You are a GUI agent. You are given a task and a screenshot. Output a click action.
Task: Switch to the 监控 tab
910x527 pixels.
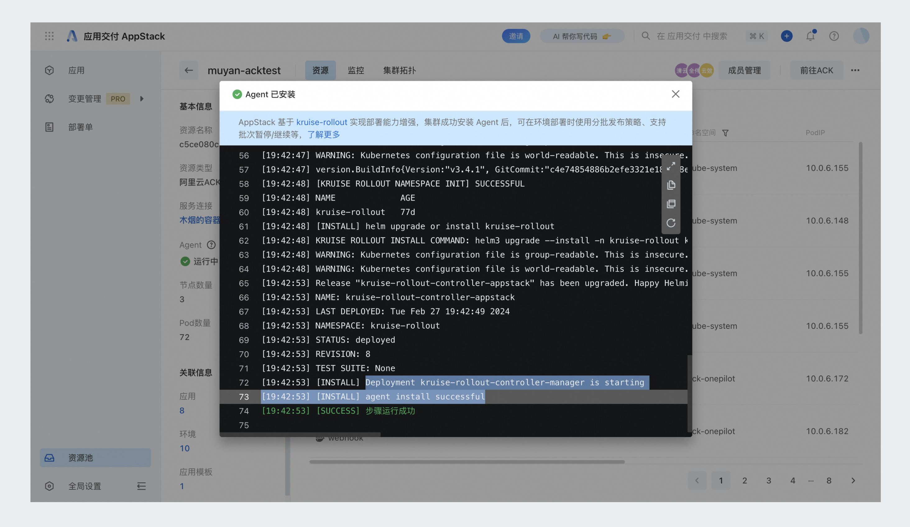[356, 70]
